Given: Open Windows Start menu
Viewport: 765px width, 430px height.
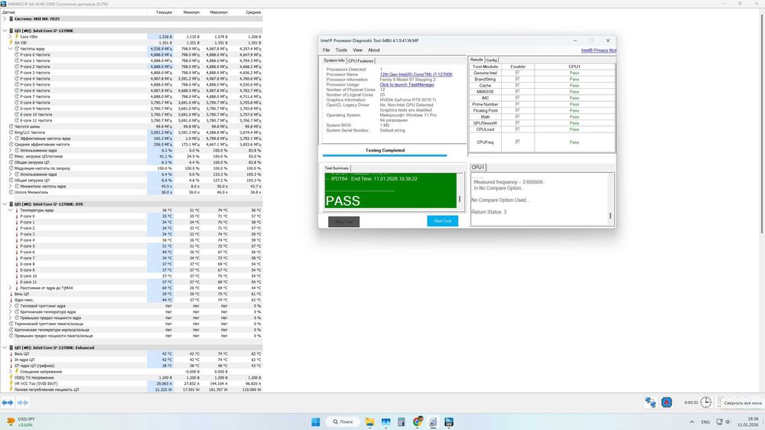Looking at the screenshot, I should coord(316,422).
